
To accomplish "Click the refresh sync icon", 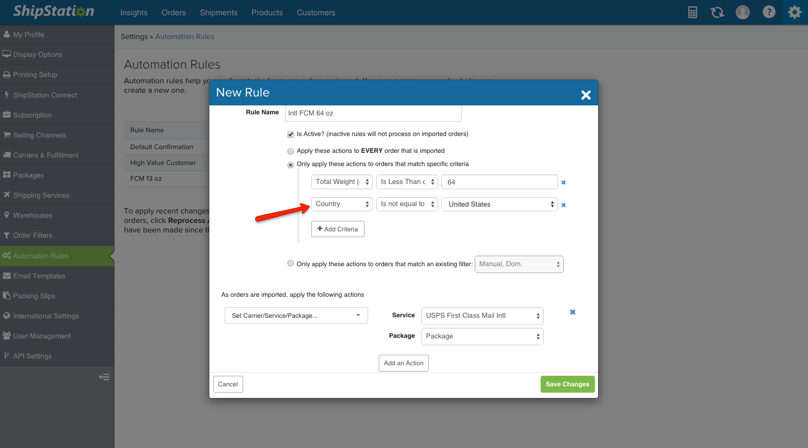I will tap(717, 13).
